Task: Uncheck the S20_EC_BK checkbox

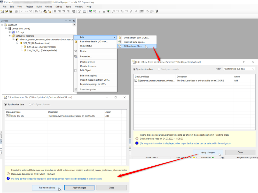Action: click(7, 116)
